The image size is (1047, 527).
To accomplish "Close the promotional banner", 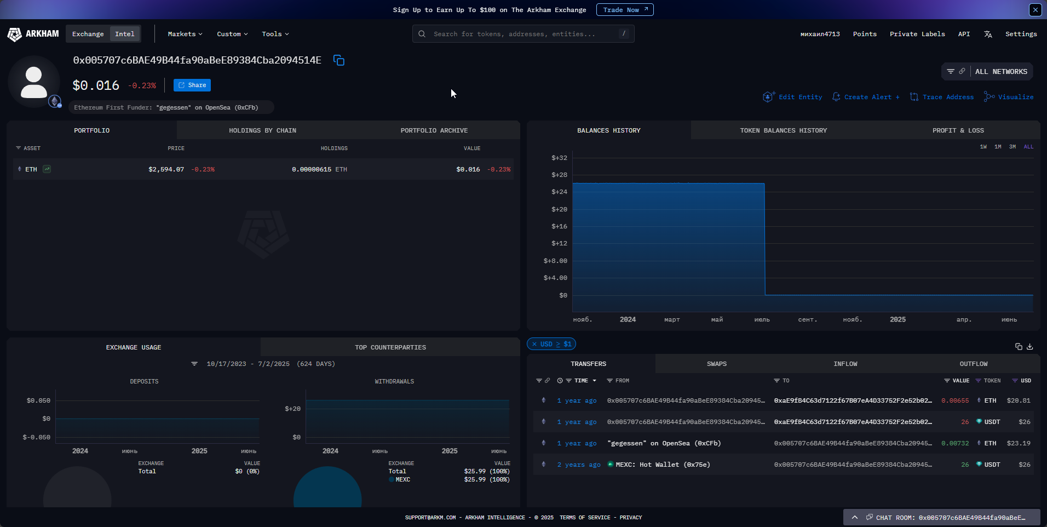I will point(1035,10).
